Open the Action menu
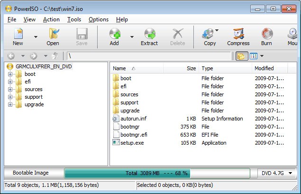The width and height of the screenshot is (301, 194). (51, 19)
